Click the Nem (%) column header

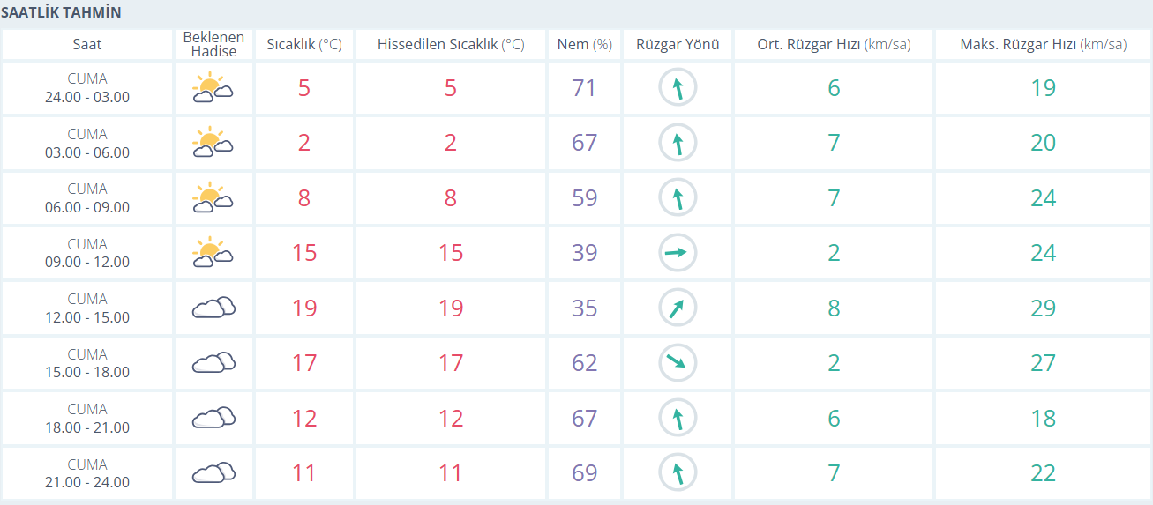(x=584, y=45)
